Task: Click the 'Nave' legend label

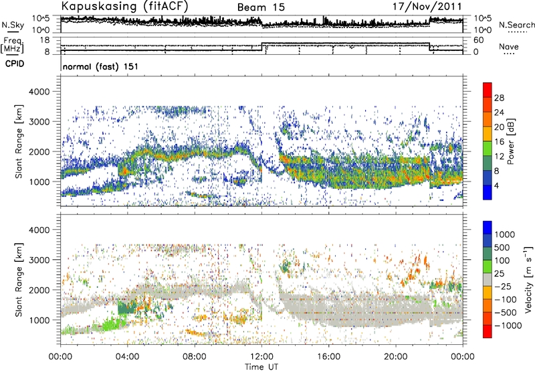Action: 509,47
